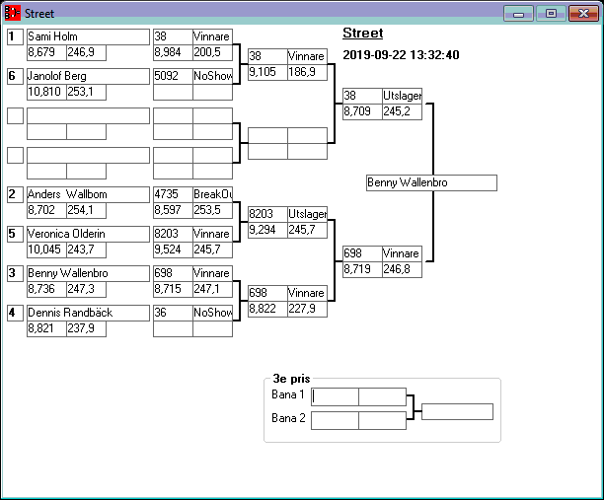The width and height of the screenshot is (604, 500).
Task: Click the Janolof Berg name field
Action: click(87, 76)
